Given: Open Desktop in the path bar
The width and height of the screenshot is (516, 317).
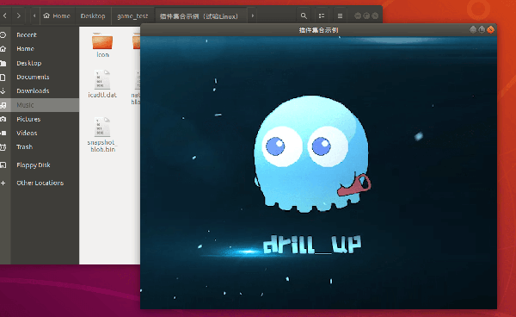Looking at the screenshot, I should click(x=93, y=16).
